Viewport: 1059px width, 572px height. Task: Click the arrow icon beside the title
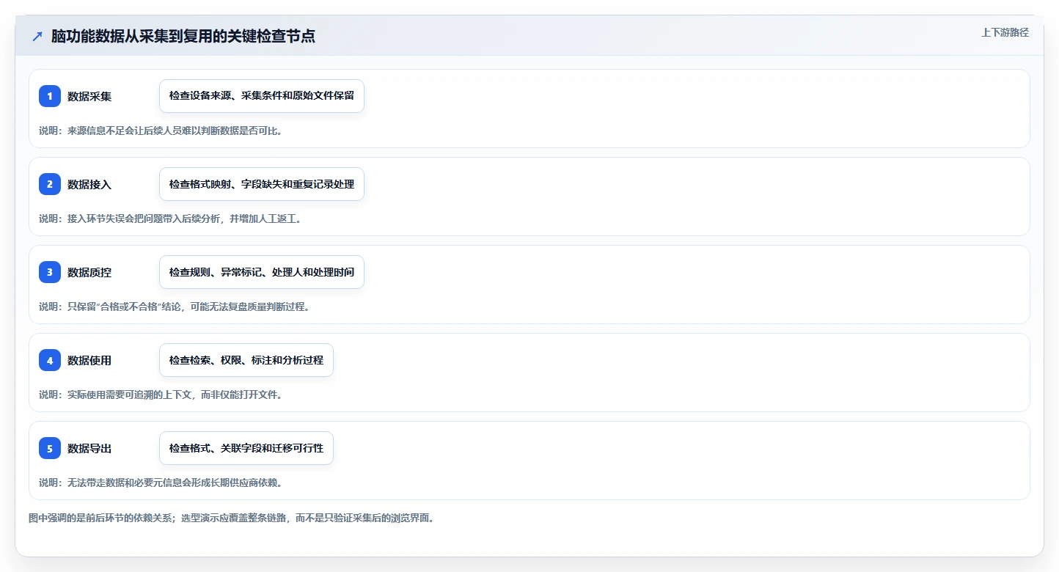(37, 36)
